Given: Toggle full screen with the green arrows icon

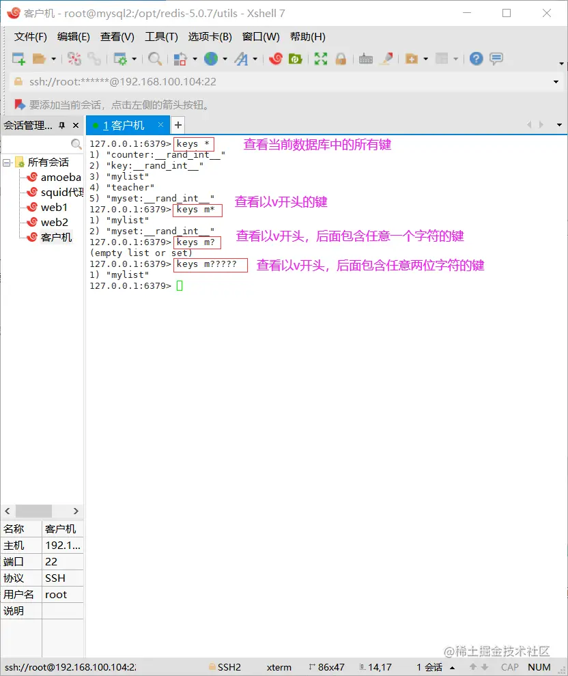Looking at the screenshot, I should [321, 59].
